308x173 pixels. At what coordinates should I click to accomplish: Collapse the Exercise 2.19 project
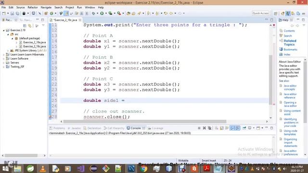(4, 30)
